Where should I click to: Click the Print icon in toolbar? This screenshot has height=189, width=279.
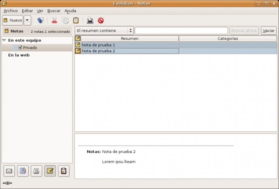click(x=90, y=20)
